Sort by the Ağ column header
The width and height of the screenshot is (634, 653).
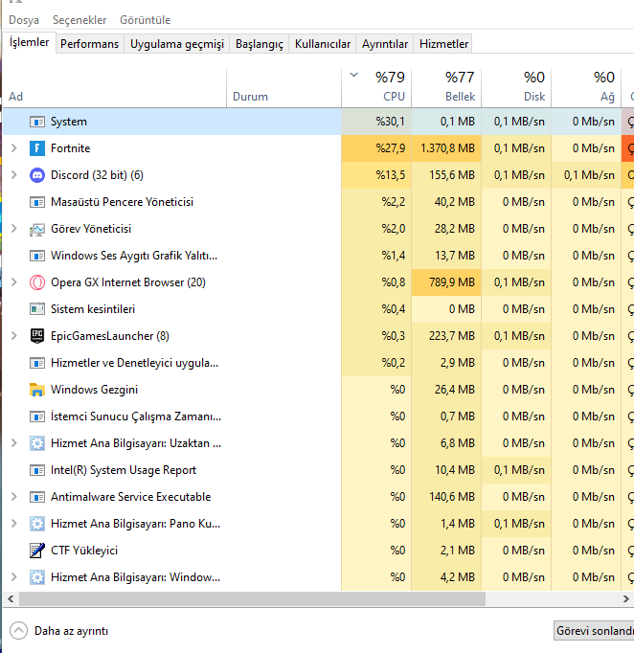(586, 87)
